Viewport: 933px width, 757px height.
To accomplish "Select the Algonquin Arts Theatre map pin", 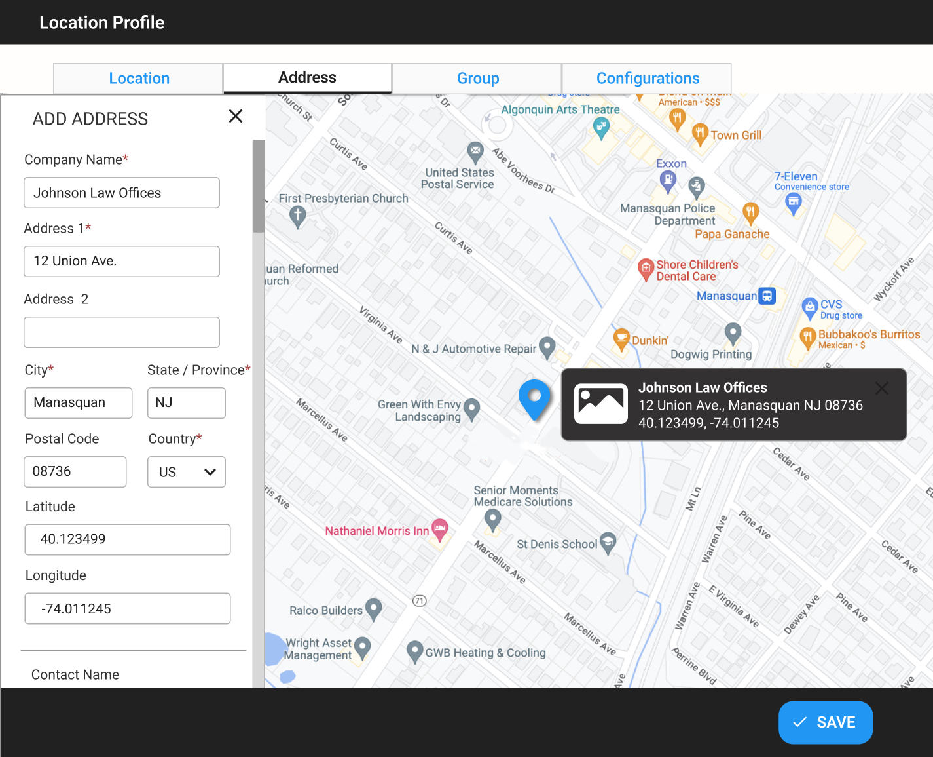I will 601,128.
